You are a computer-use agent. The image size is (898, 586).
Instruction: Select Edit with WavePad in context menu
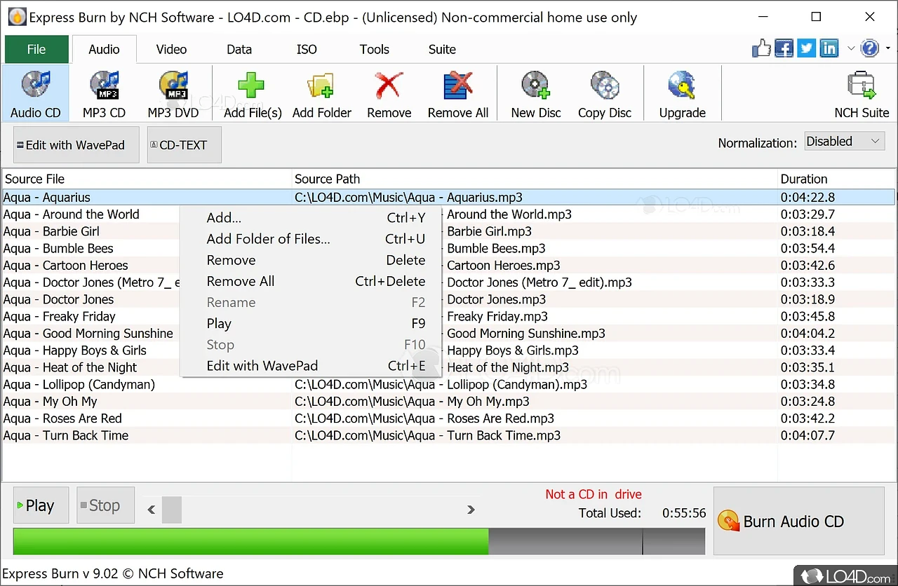(262, 366)
